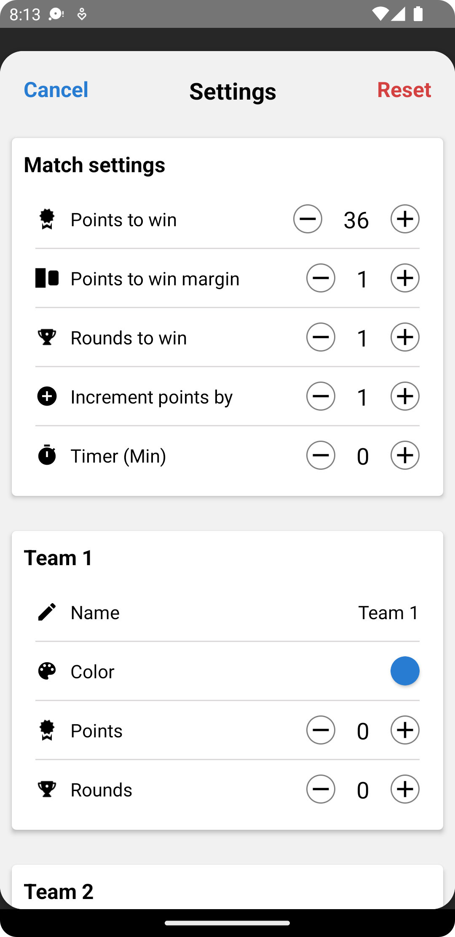Lower the Increment points by value
The height and width of the screenshot is (937, 455).
point(321,396)
